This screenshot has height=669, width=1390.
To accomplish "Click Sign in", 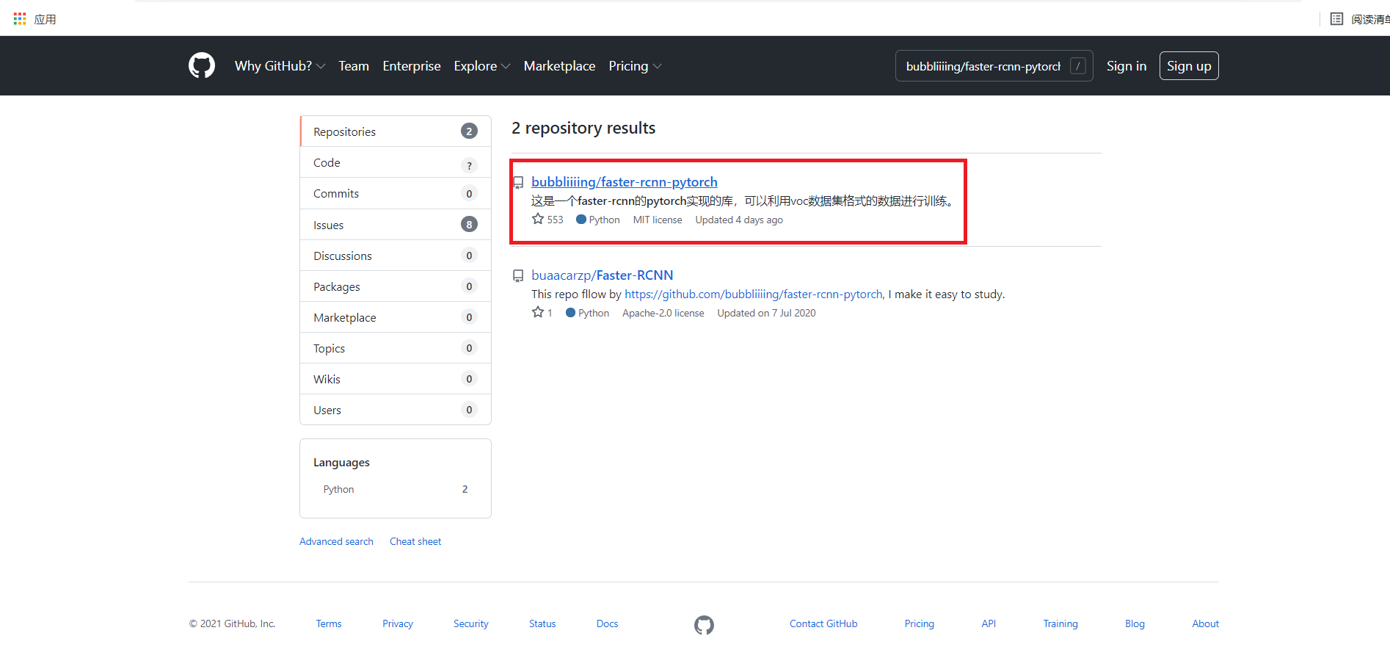I will tap(1126, 66).
